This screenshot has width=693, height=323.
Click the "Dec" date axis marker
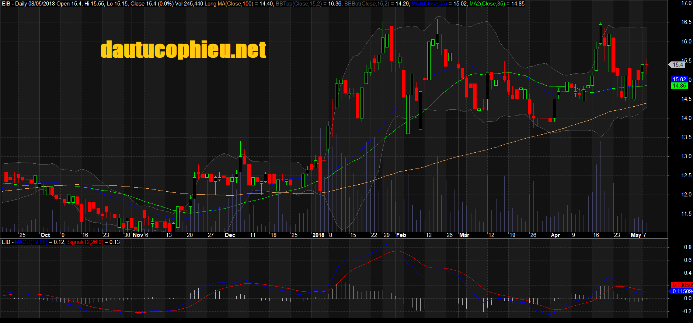tap(230, 235)
